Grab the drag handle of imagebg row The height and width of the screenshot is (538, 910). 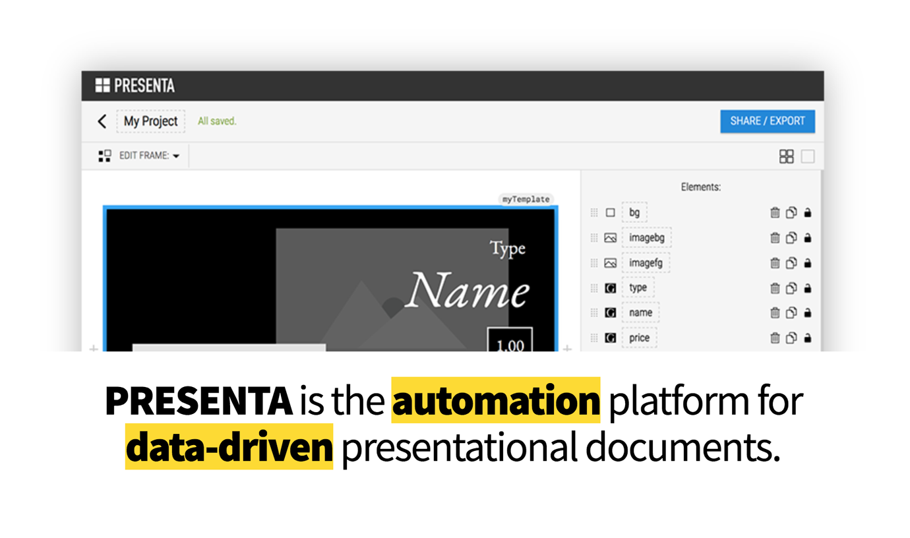pyautogui.click(x=594, y=238)
